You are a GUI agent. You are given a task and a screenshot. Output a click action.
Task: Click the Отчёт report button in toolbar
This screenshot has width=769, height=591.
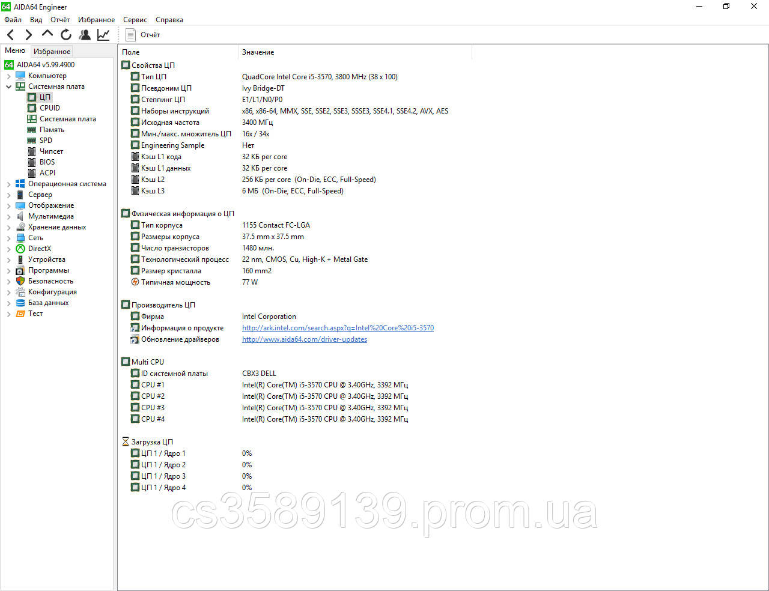click(143, 35)
